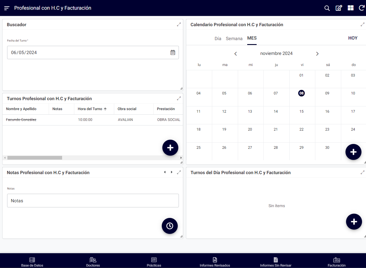Select day 27 in the calendar
This screenshot has height=268, width=366.
[x=250, y=148]
